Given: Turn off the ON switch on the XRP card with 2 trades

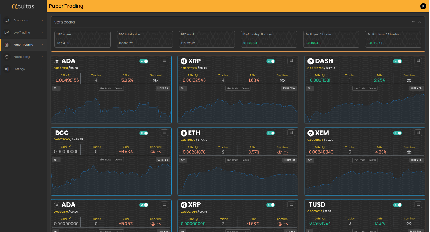Looking at the screenshot, I should click(x=271, y=205).
